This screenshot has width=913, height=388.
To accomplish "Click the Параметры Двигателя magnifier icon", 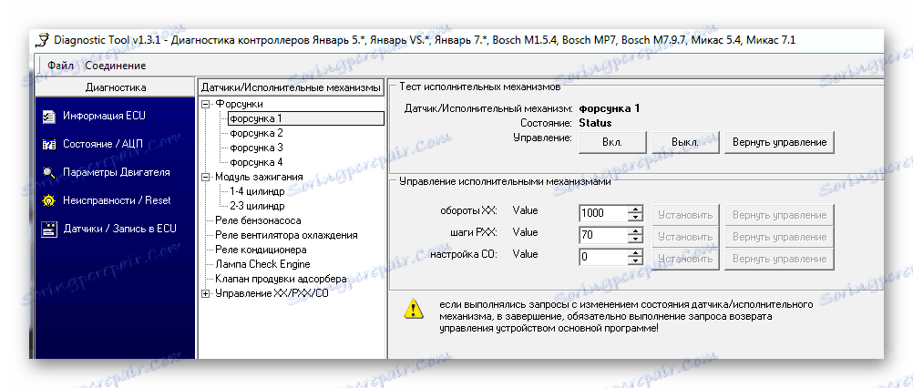I will [x=49, y=172].
